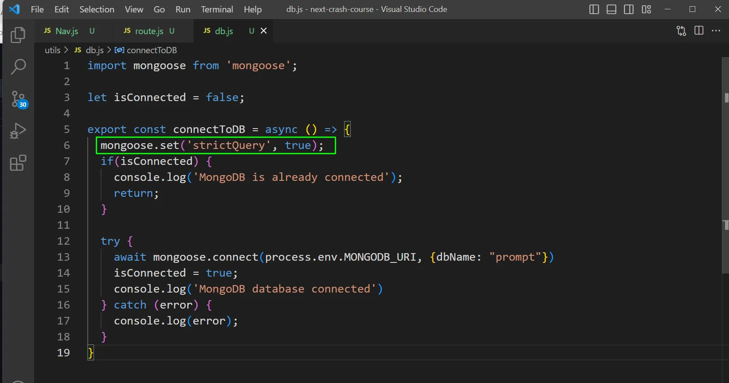Click line number 12 in the gutter
Viewport: 729px width, 383px height.
[x=63, y=241]
